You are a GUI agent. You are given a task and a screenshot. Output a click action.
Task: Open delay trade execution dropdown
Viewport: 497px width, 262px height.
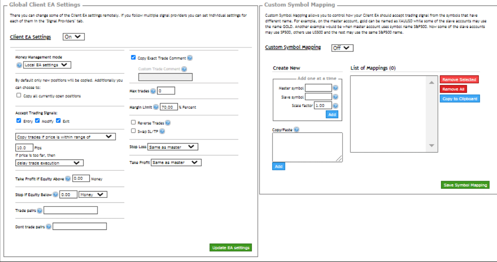[x=50, y=163]
